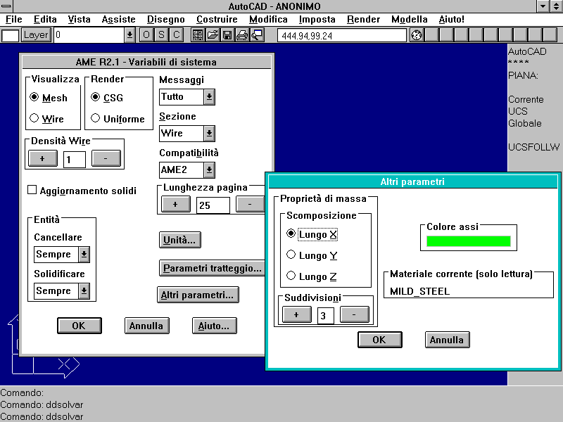Click the C toolbar button
563x422 pixels.
click(x=177, y=35)
